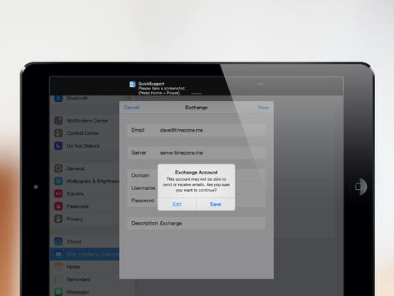
Task: Select Control Center row label
Action: pos(83,133)
